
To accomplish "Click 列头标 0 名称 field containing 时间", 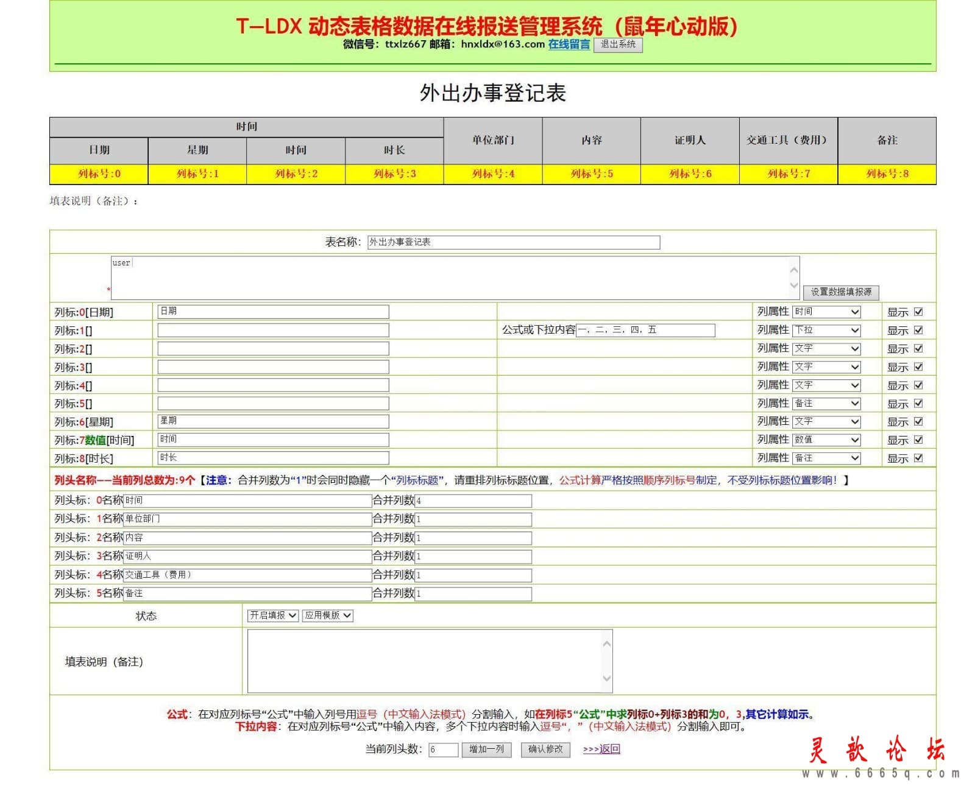I will click(x=247, y=501).
